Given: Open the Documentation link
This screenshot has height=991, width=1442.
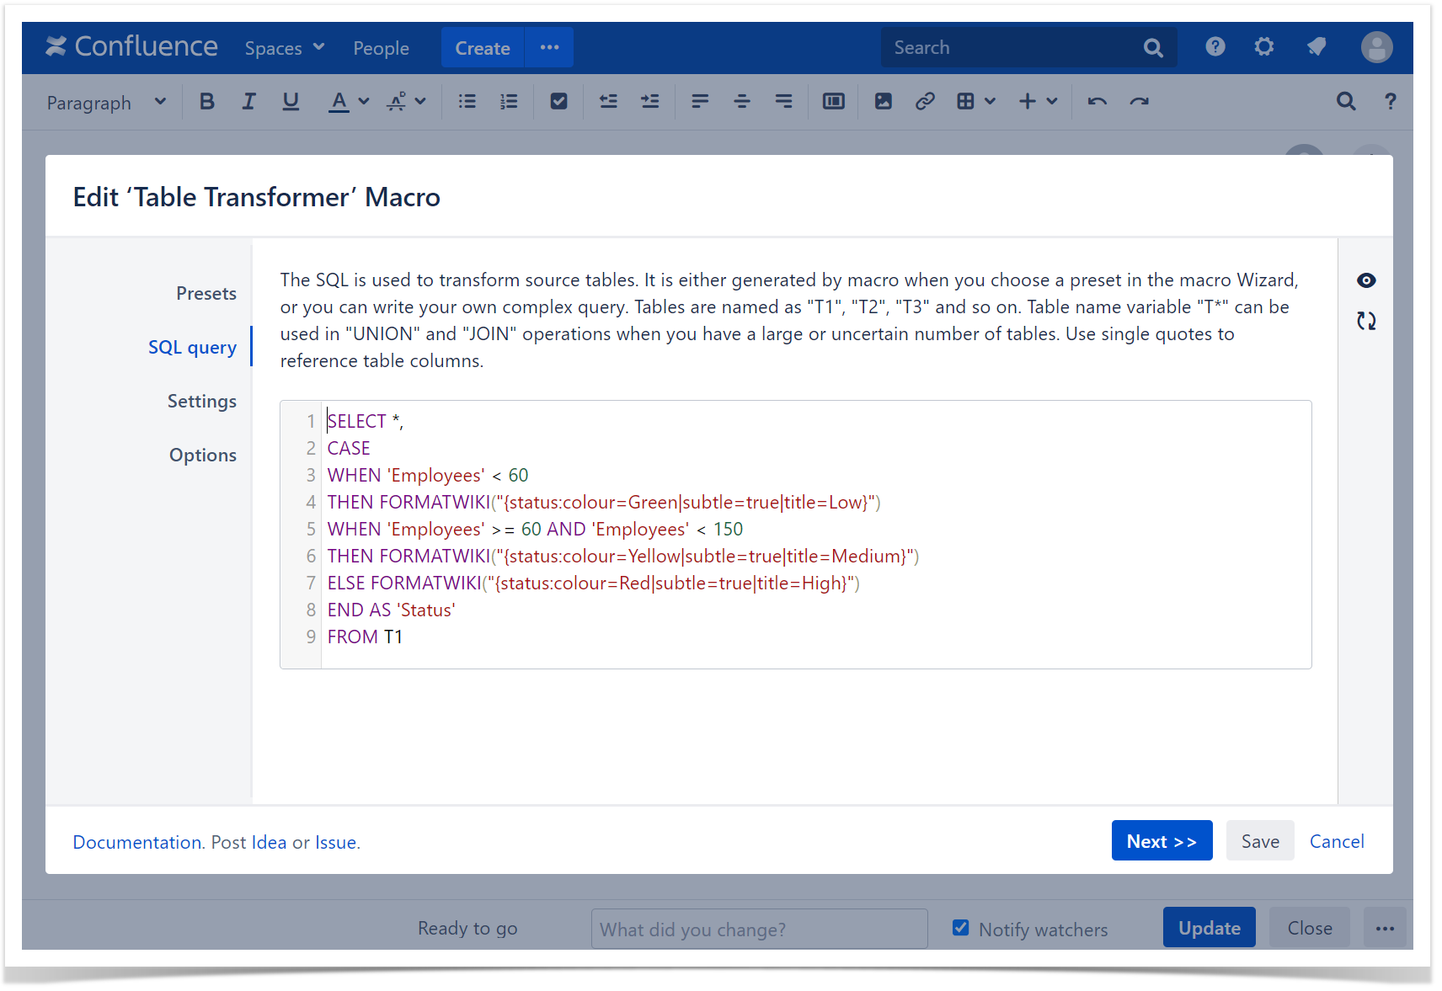Looking at the screenshot, I should click(137, 843).
